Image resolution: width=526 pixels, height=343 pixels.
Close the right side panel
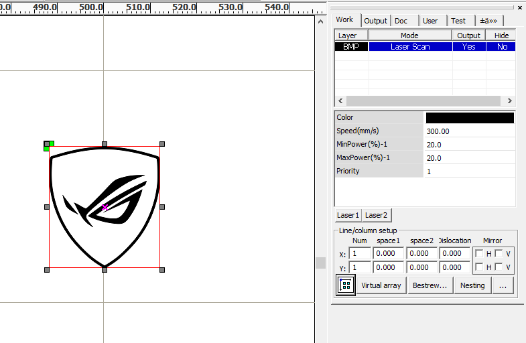[520, 7]
